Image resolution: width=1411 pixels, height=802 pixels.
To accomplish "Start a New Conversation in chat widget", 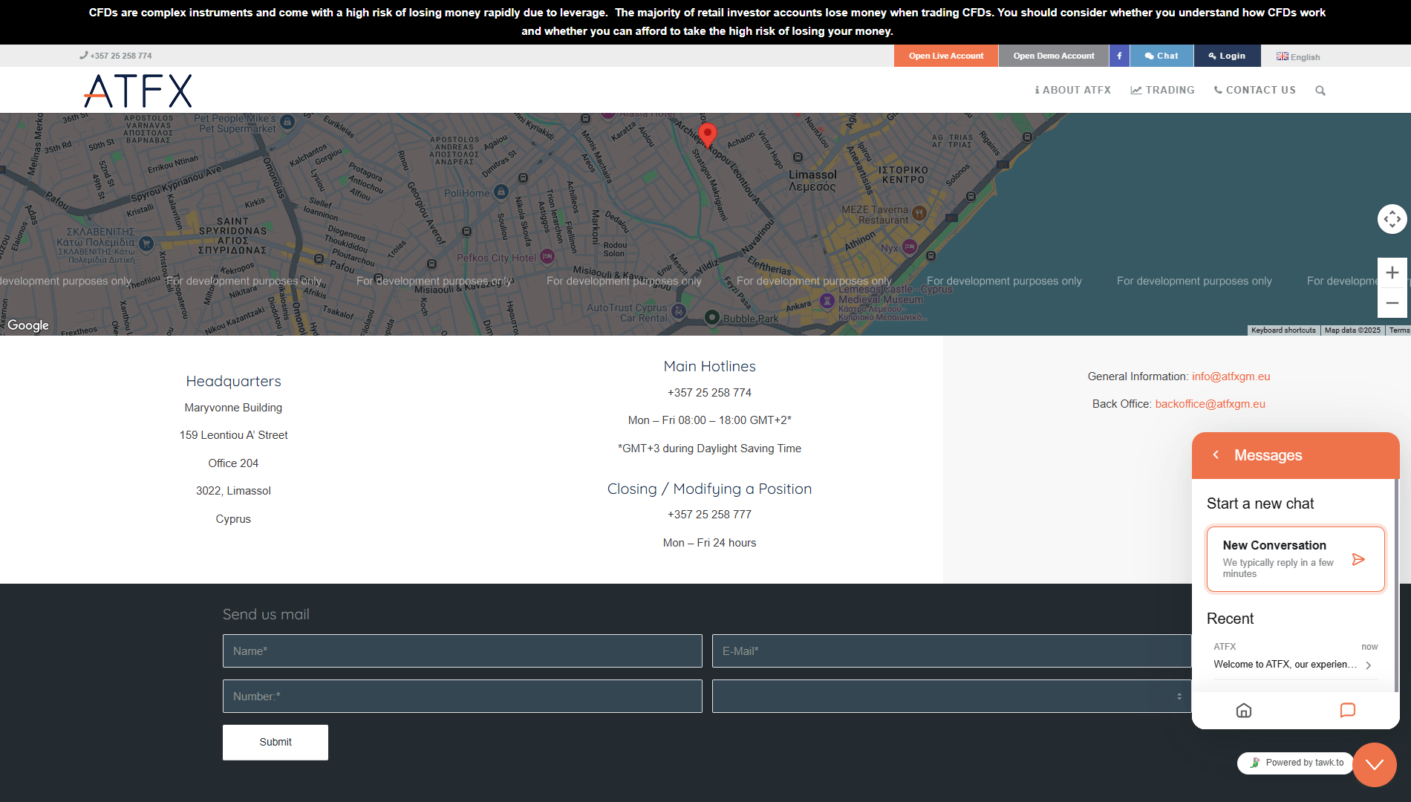I will (x=1296, y=559).
